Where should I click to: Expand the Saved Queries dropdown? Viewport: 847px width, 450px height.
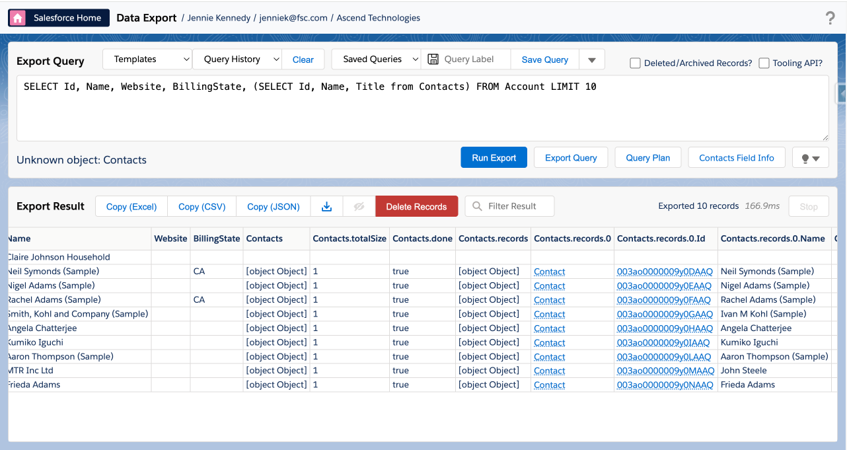[x=376, y=59]
